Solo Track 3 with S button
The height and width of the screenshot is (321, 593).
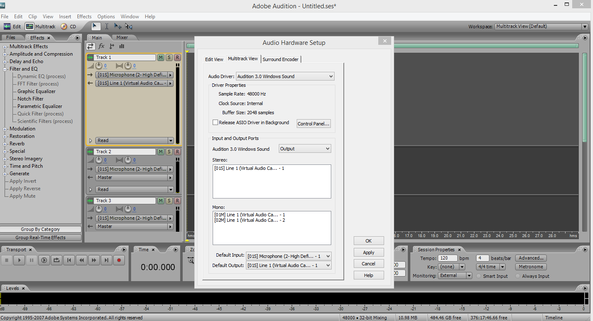[169, 201]
